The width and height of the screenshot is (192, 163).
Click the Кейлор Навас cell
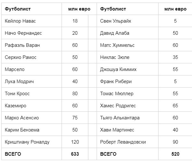tap(20, 21)
